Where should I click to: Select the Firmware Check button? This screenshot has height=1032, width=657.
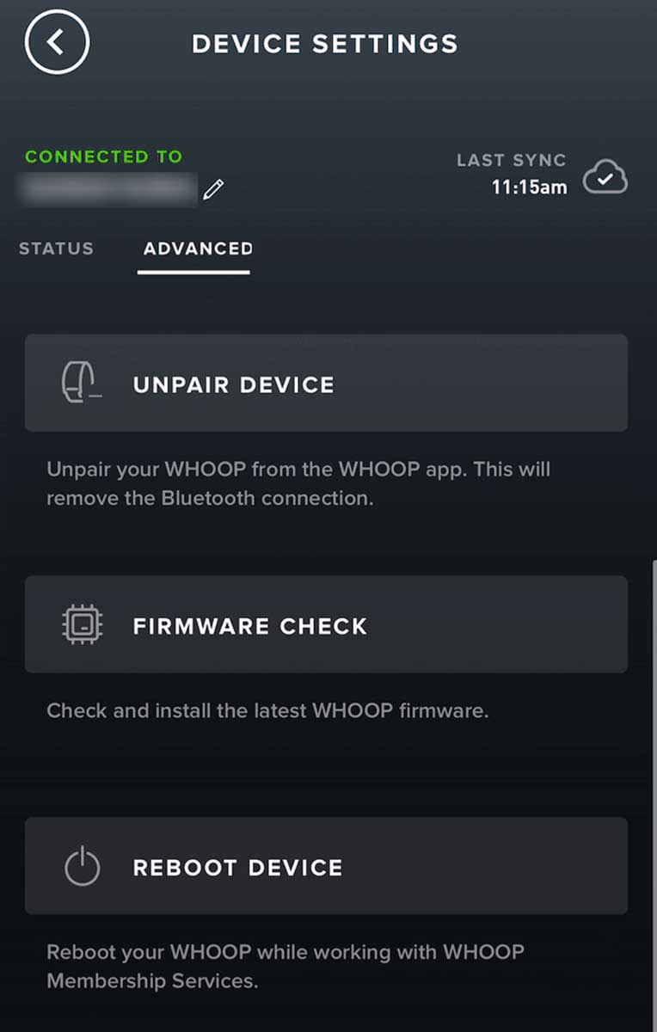point(327,624)
